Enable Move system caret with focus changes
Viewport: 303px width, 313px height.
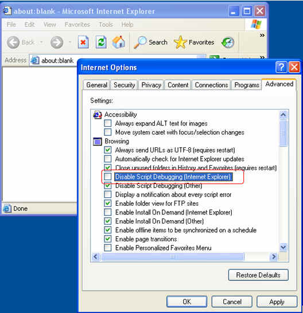[108, 132]
